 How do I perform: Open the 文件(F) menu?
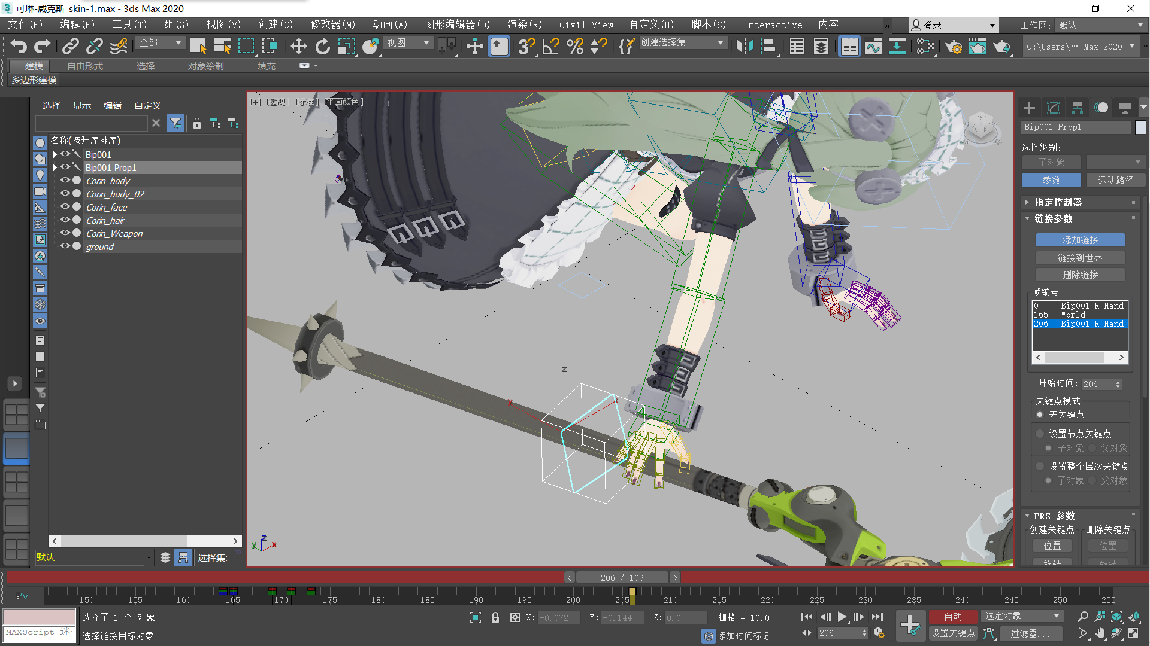25,25
